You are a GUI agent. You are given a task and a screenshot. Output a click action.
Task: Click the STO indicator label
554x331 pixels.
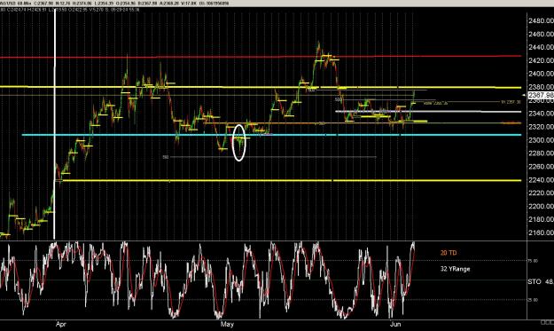534,281
